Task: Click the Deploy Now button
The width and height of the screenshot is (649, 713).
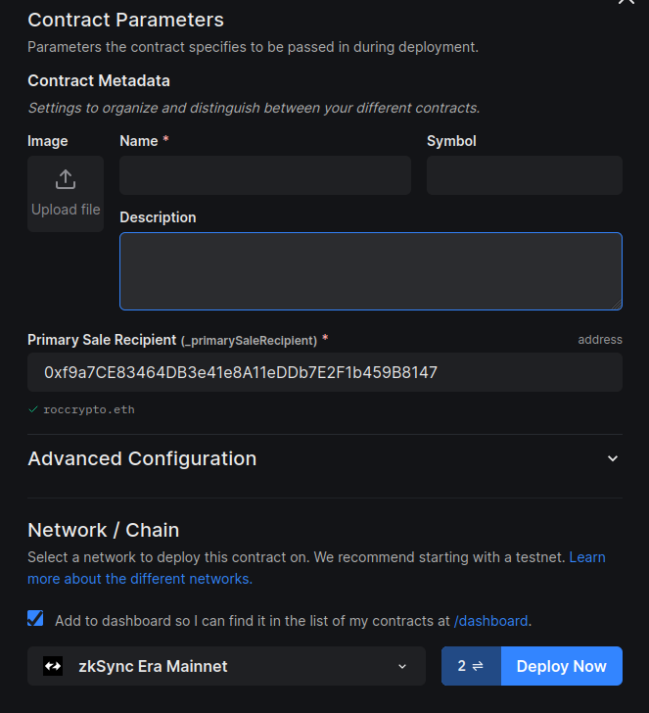Action: 561,666
